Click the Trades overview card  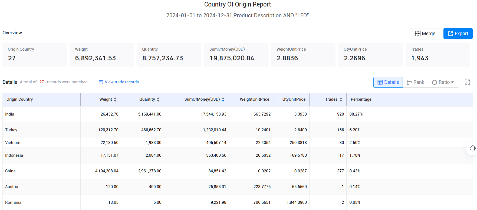[437, 55]
